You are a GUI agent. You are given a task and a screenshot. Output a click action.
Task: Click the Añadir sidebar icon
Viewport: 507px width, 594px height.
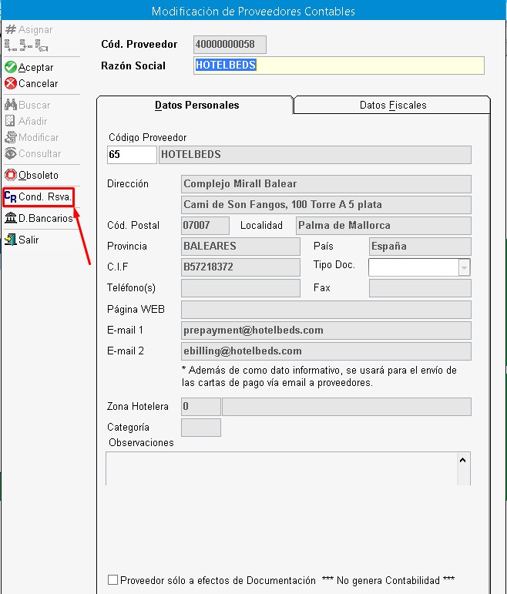pyautogui.click(x=11, y=121)
